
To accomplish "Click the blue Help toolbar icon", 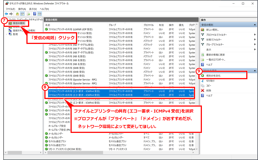I will tap(35, 14).
